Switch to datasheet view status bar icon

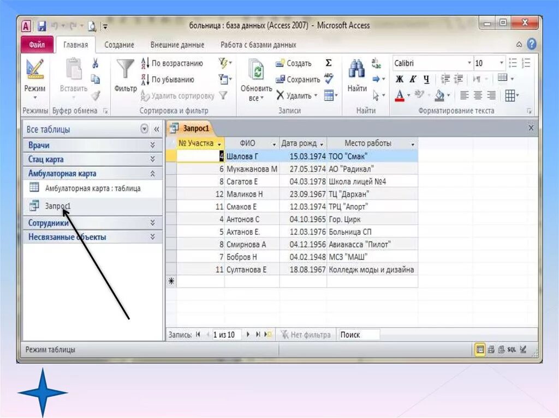tap(480, 350)
